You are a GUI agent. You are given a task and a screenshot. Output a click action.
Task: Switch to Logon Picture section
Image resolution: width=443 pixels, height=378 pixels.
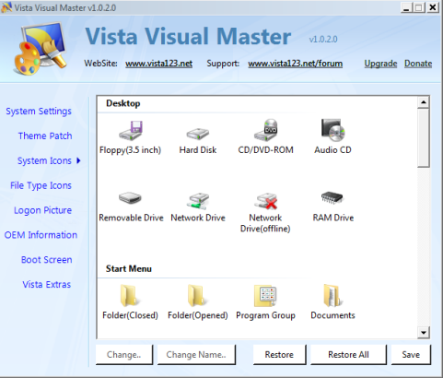[42, 210]
